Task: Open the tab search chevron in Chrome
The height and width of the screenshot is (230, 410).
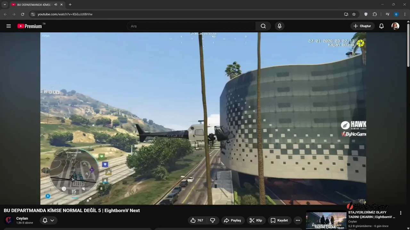Action: tap(4, 4)
